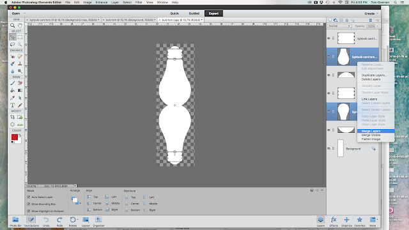This screenshot has height=230, width=409.
Task: Select the Red Eye Removal tool
Action: [12, 56]
